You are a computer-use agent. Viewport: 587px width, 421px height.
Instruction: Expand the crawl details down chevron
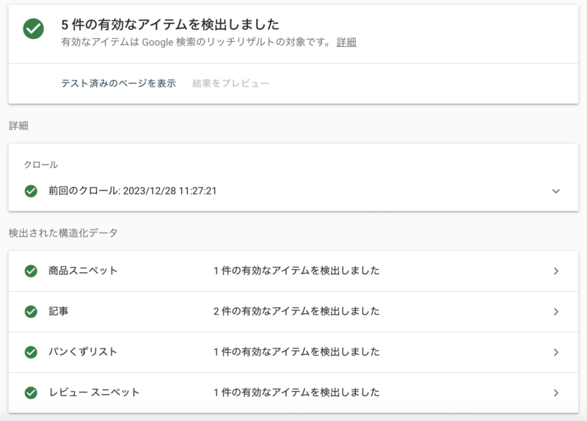click(555, 191)
